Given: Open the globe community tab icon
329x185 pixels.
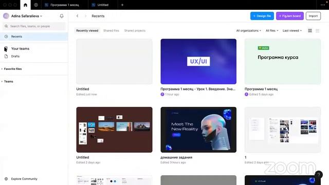Looking at the screenshot, I should 36,5.
